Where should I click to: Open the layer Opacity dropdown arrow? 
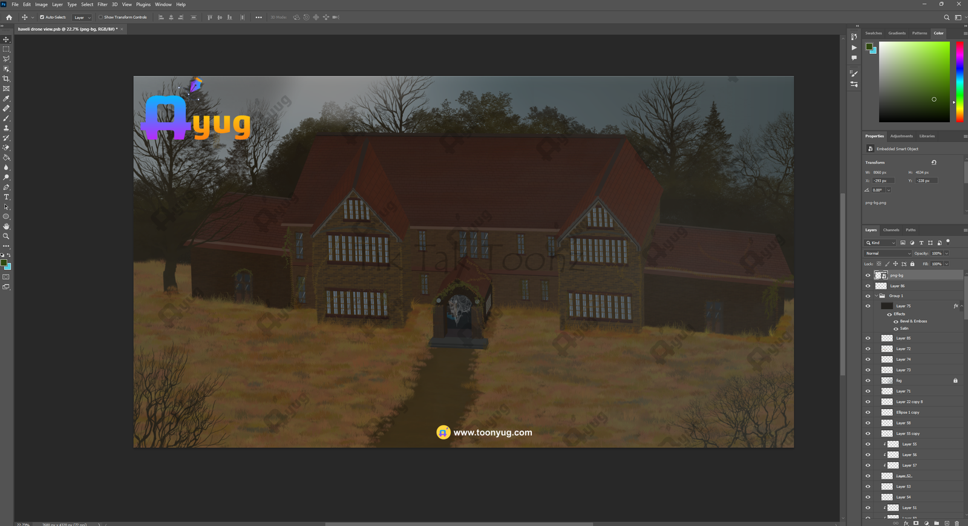click(x=947, y=254)
